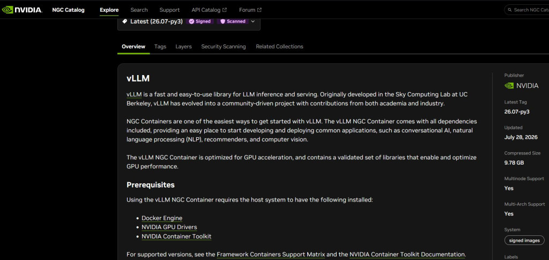Open NVIDIA Container Toolkit Documentation link
549x260 pixels.
pyautogui.click(x=407, y=255)
